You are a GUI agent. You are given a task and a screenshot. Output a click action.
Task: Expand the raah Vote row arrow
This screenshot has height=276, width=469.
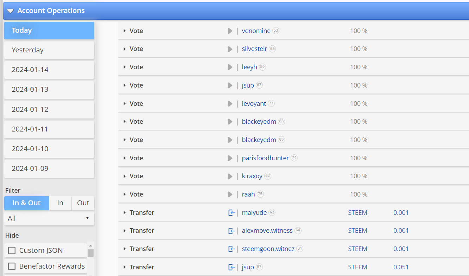pos(125,194)
